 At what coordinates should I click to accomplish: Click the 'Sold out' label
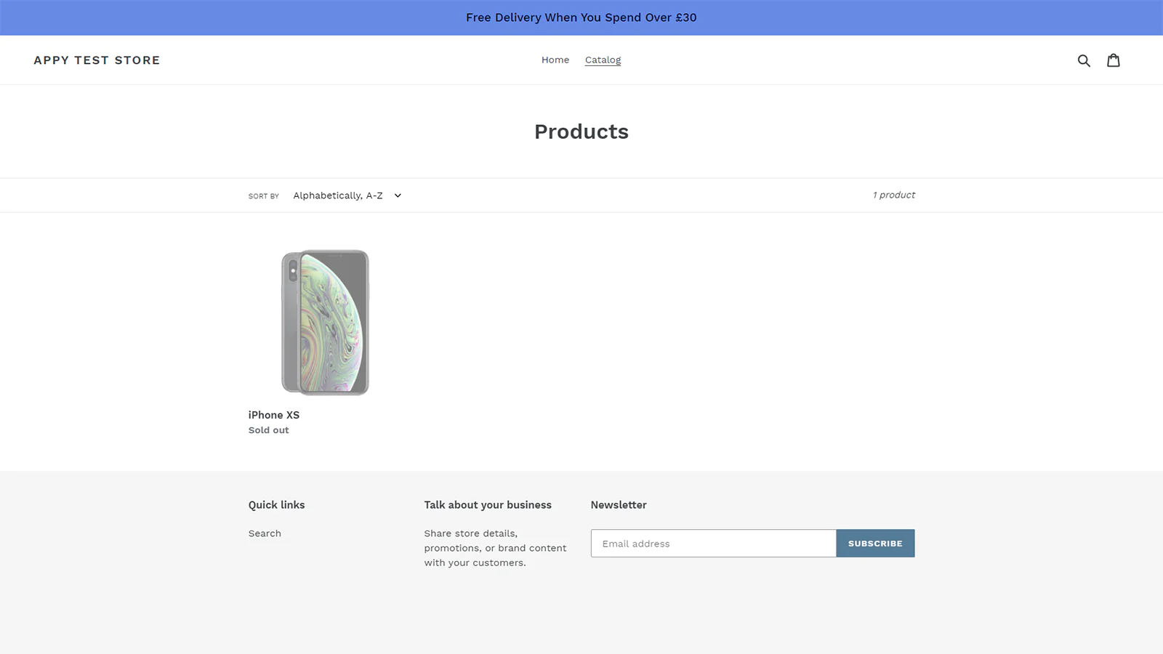click(x=269, y=430)
